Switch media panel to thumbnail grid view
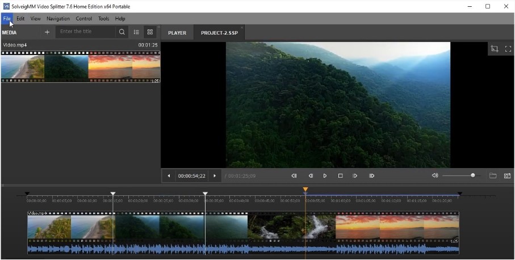The height and width of the screenshot is (260, 515). (x=150, y=32)
